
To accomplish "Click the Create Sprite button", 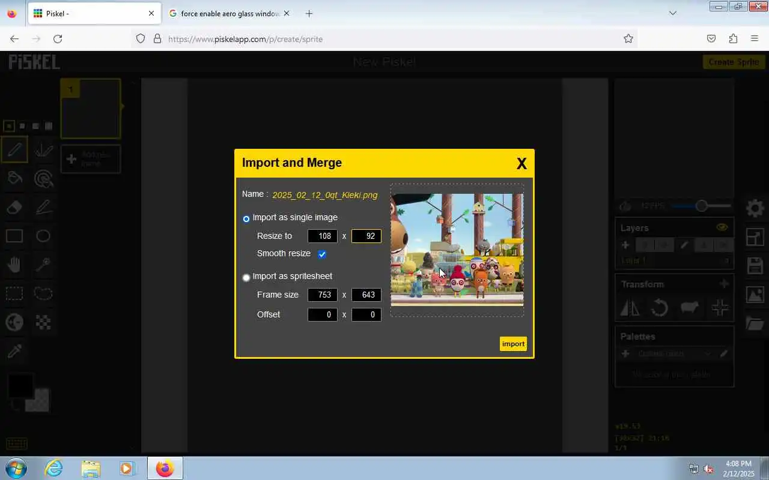I will (x=734, y=62).
